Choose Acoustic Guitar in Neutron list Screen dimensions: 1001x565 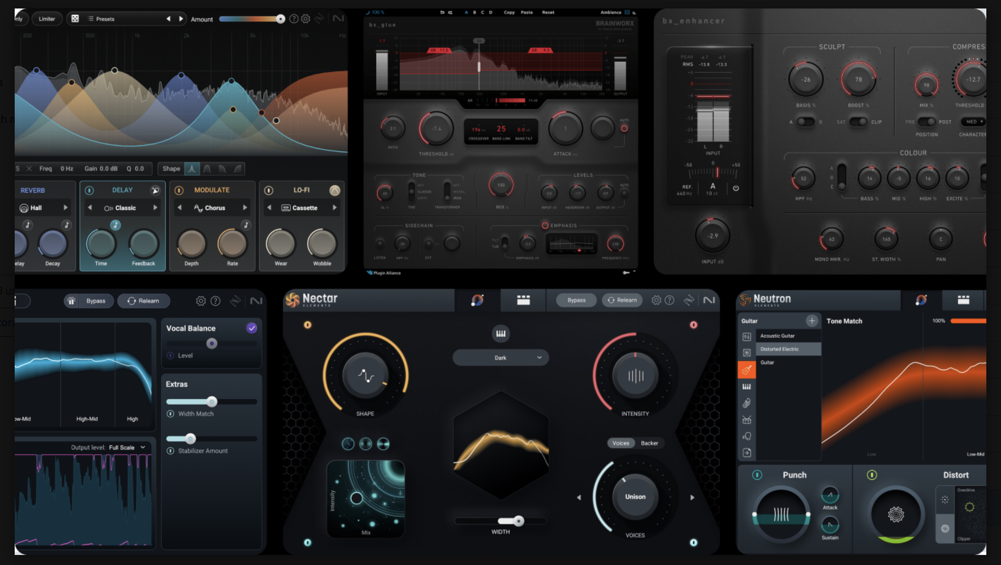coord(788,335)
